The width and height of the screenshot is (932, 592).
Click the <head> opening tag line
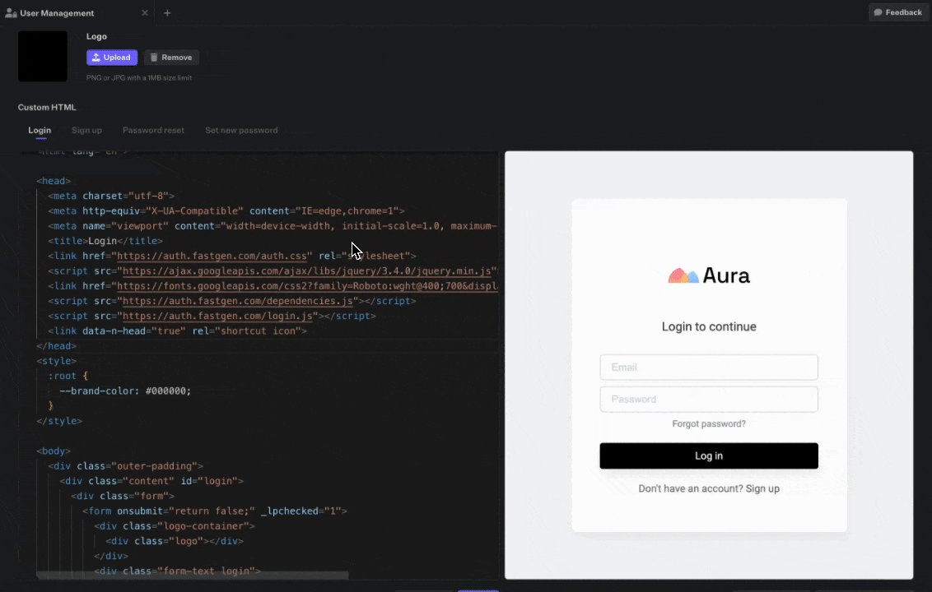pos(54,181)
